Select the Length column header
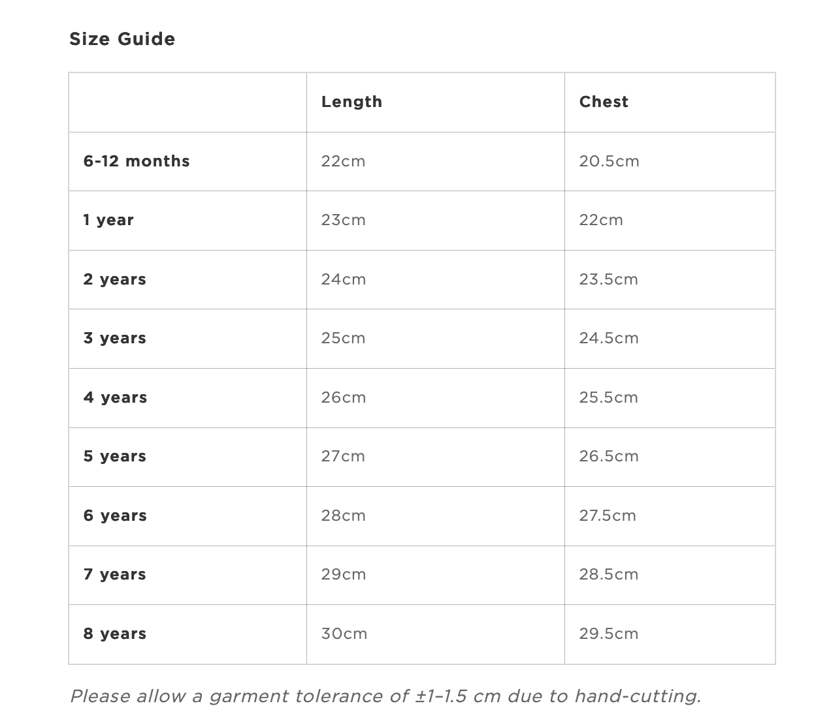This screenshot has height=727, width=814. 351,102
